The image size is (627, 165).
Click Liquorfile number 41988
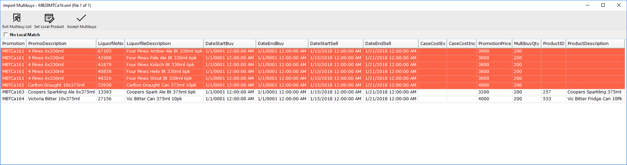point(110,58)
